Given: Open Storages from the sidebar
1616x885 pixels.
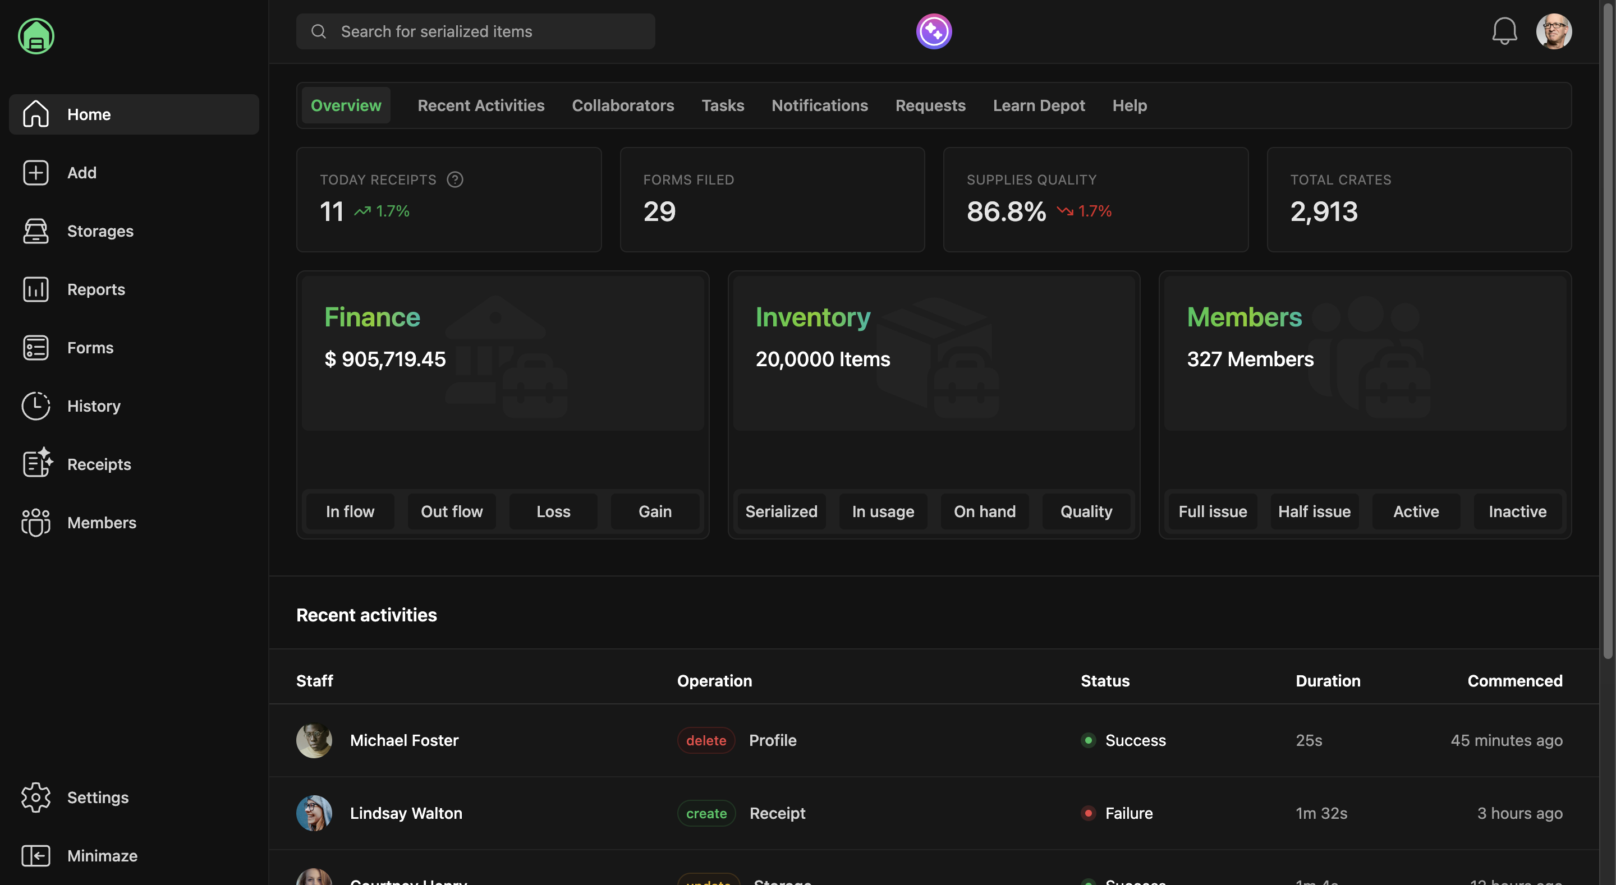Looking at the screenshot, I should click(x=100, y=231).
